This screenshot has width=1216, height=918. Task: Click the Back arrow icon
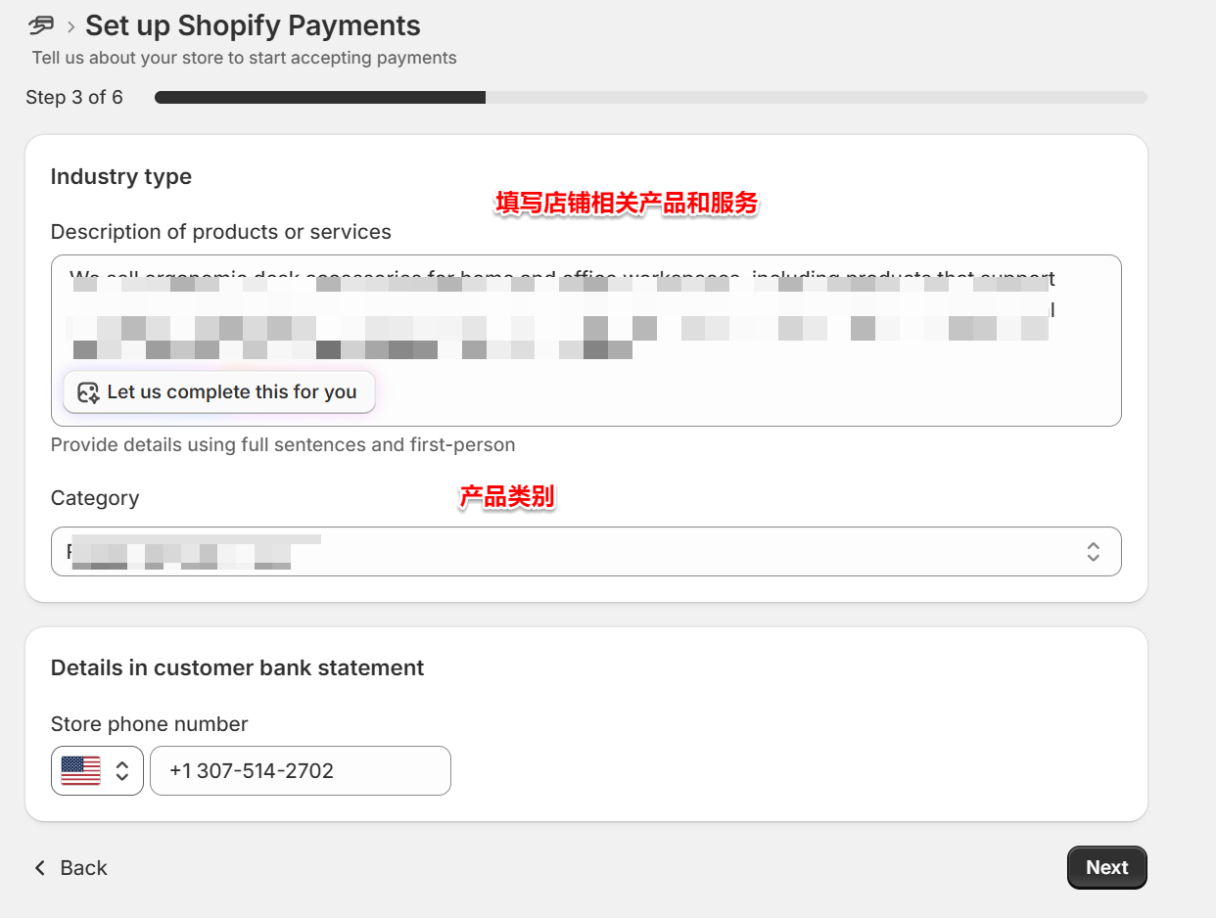click(x=40, y=868)
